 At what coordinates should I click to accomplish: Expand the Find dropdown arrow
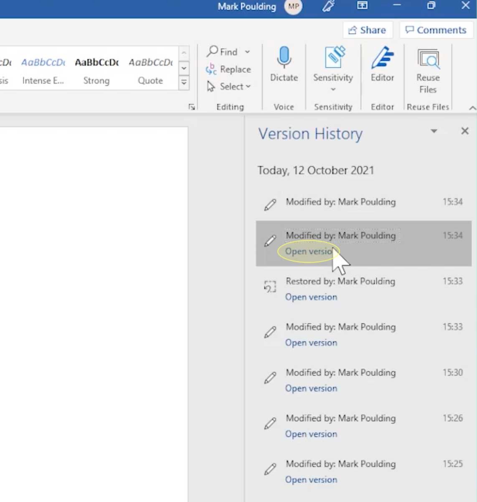tap(247, 52)
